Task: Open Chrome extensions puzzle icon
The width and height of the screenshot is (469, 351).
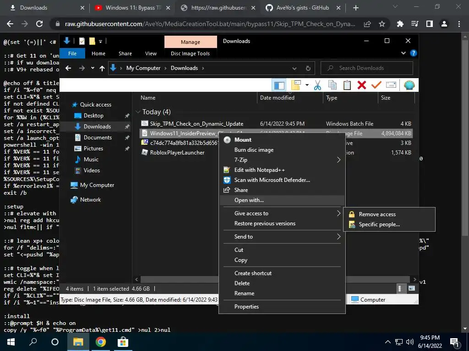Action: 400,24
